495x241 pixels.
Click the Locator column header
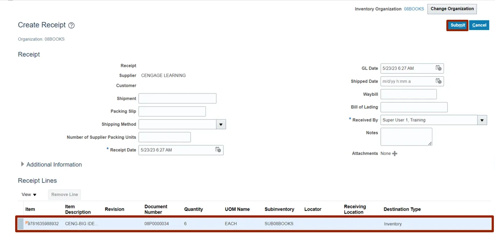(x=313, y=209)
